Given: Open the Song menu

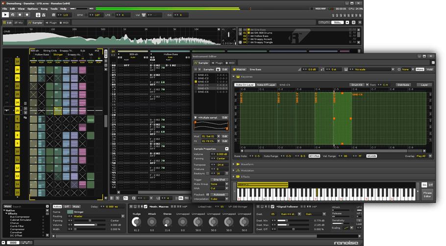Looking at the screenshot, I should coord(44,9).
